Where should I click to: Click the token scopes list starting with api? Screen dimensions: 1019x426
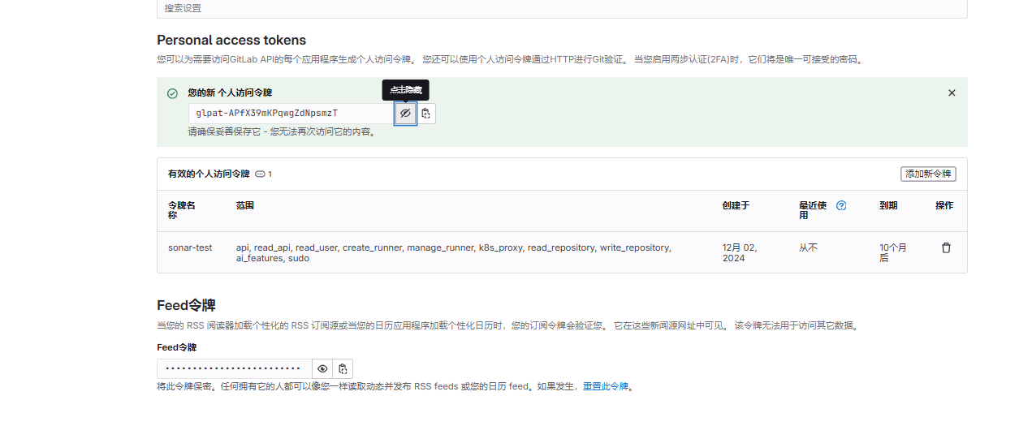click(x=454, y=252)
